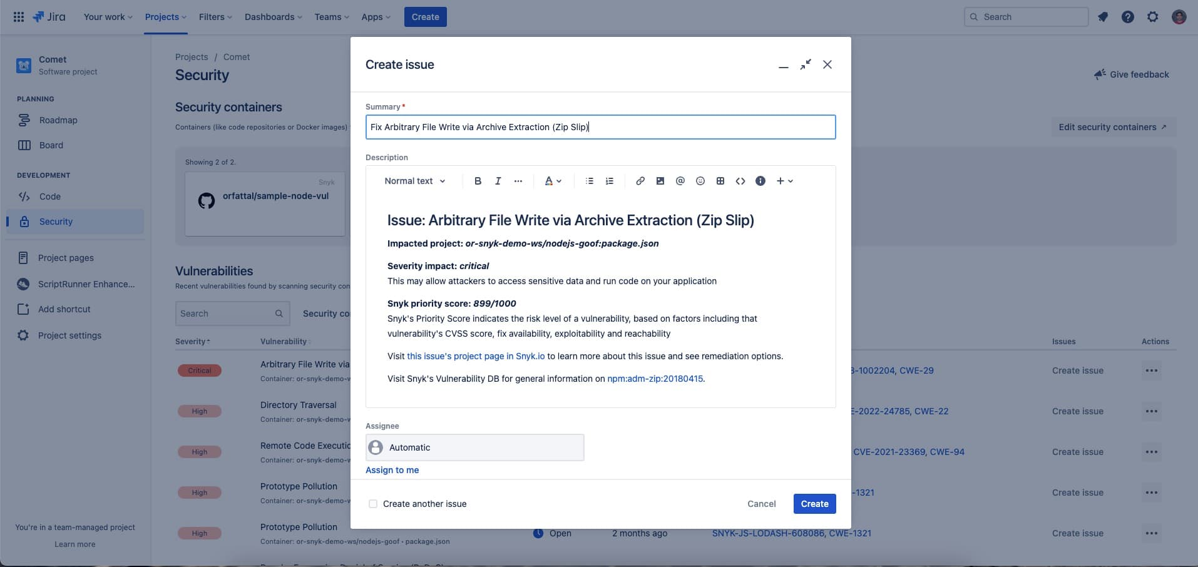
Task: Open the settings gear in top bar
Action: coord(1153,17)
